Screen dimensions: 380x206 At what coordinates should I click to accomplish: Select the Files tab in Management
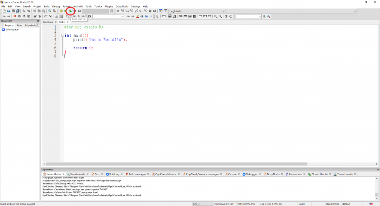coord(19,26)
